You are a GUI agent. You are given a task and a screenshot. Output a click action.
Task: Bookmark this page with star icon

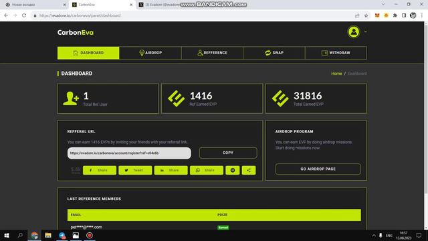[x=366, y=15]
